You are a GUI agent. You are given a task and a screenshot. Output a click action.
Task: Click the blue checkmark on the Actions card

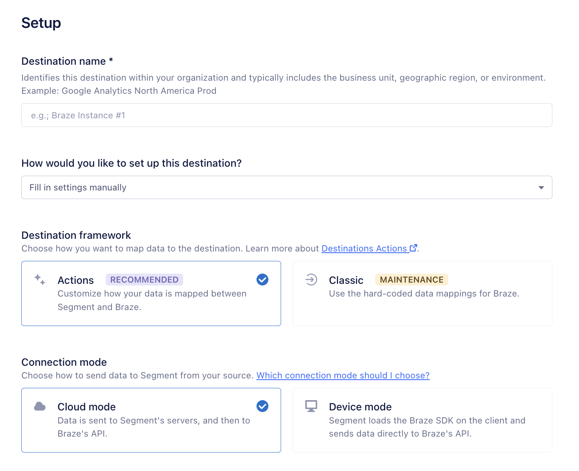tap(262, 279)
